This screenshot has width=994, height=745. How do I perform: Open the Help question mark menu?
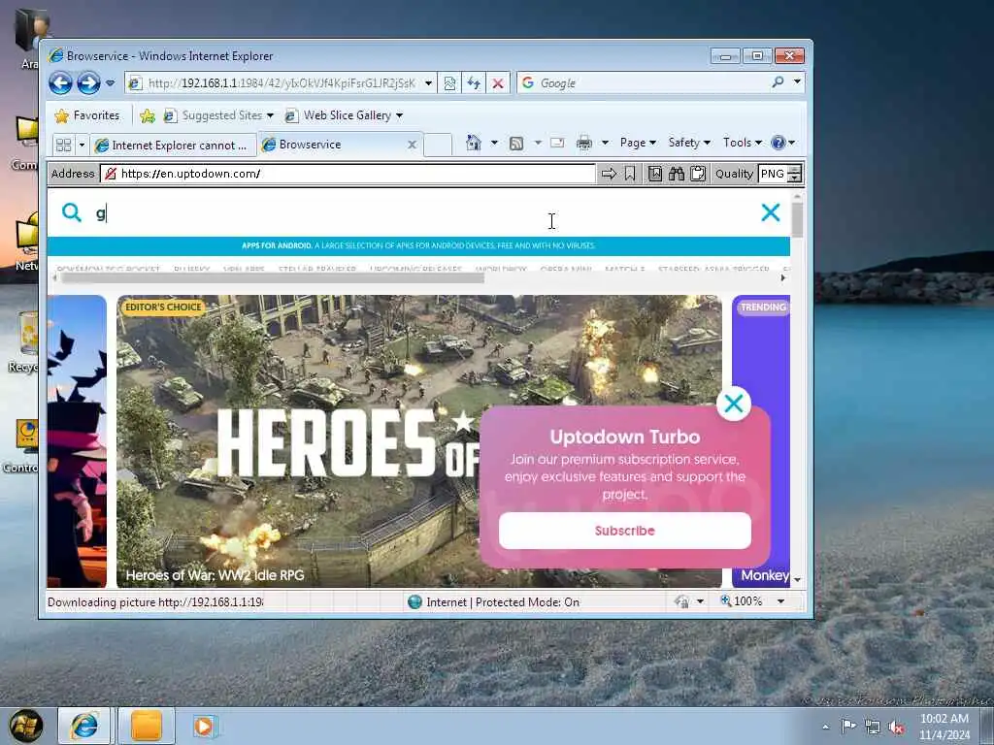783,143
